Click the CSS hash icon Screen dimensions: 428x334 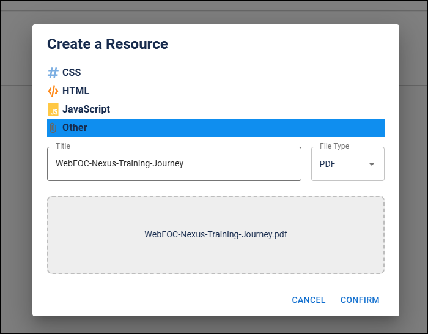(x=53, y=73)
